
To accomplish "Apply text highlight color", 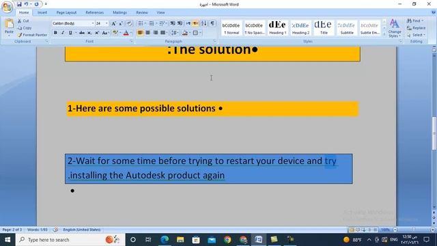I will click(115, 33).
